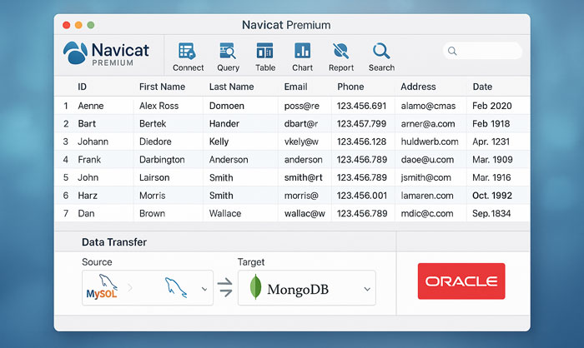Open the MongoDB target dropdown
This screenshot has height=348, width=584.
[x=367, y=288]
